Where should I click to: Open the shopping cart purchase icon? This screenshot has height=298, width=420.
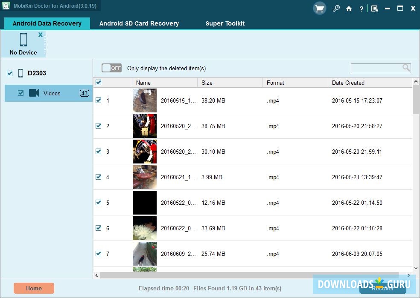coord(319,9)
